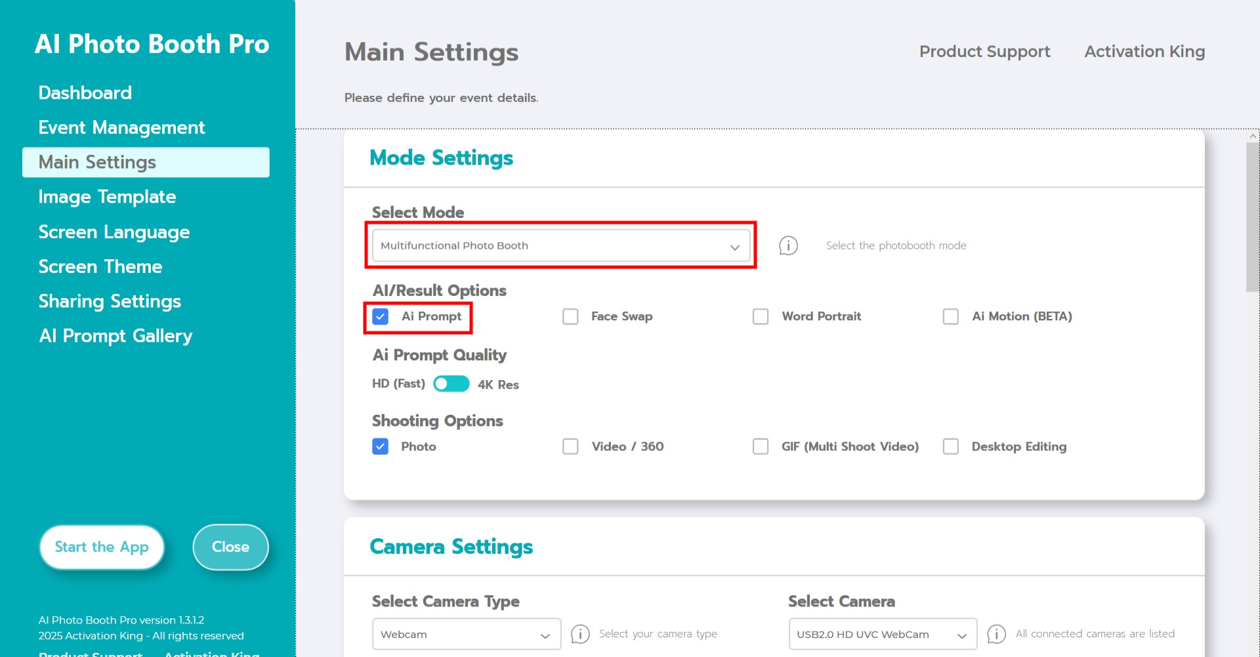
Task: Tick the Video / 360 shooting option
Action: [571, 446]
